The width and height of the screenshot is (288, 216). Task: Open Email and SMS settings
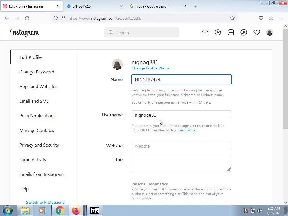(x=34, y=101)
